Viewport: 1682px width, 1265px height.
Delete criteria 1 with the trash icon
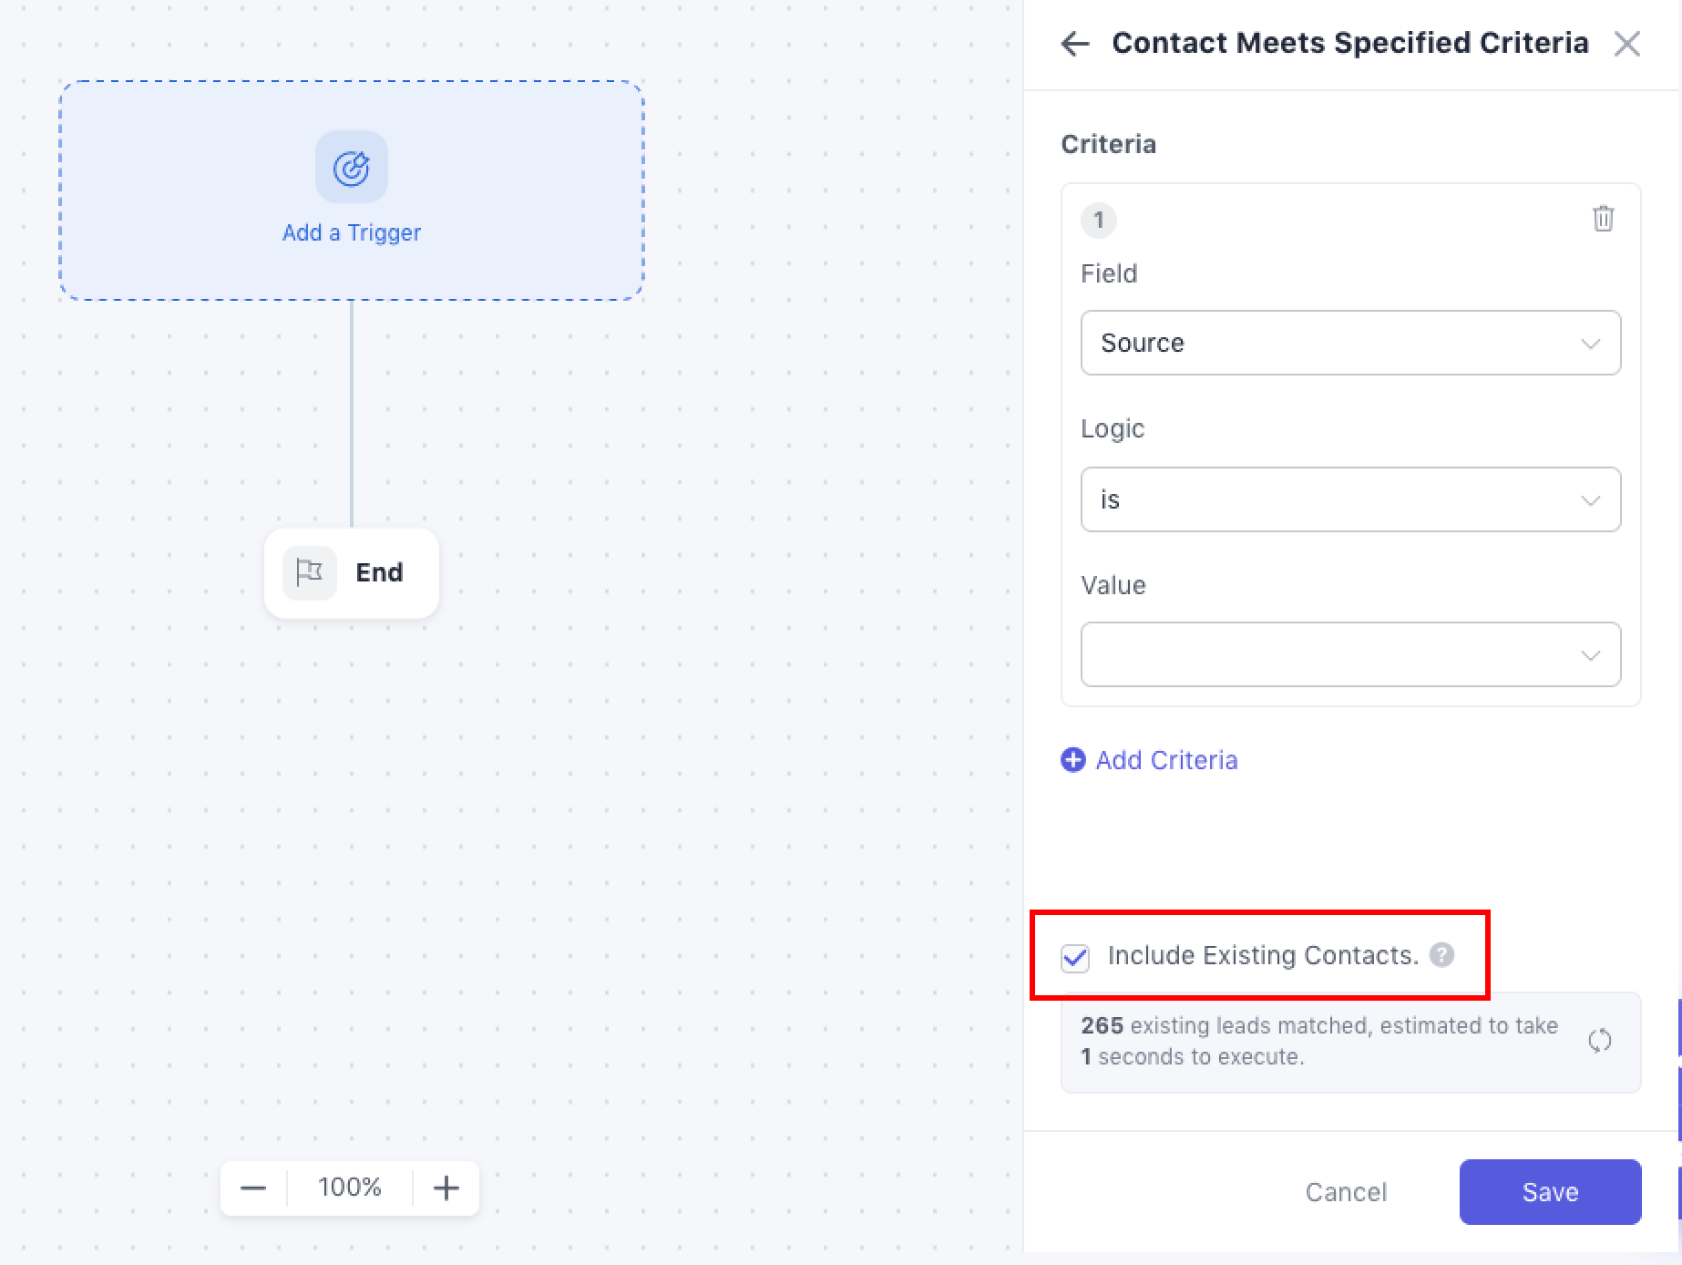1603,219
